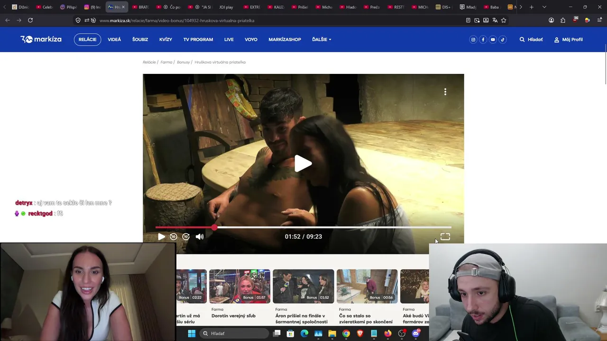Click the taskbar search box Hľadať
This screenshot has width=607, height=341.
click(x=235, y=333)
